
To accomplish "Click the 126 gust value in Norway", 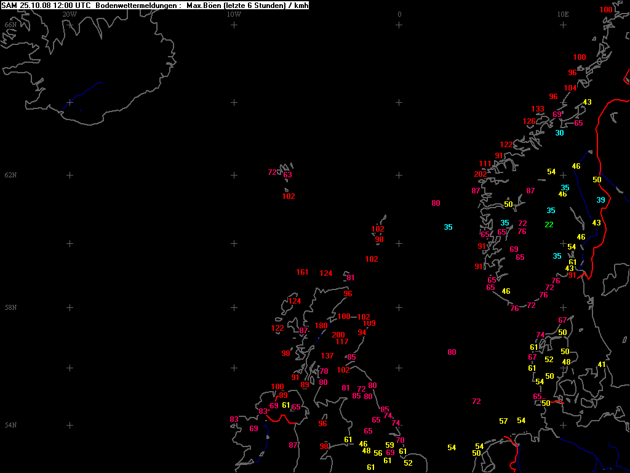I will coord(528,121).
